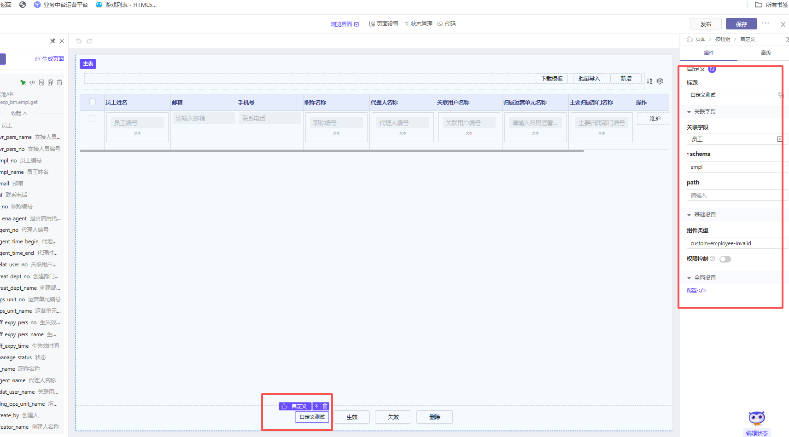Click the code view icon in data panel

click(32, 83)
